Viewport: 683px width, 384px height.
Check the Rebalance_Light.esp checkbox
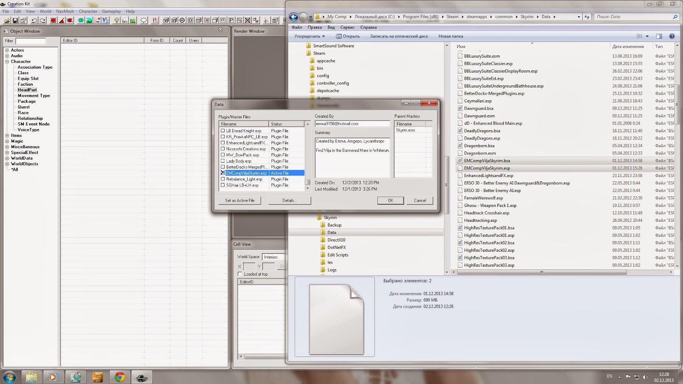pyautogui.click(x=223, y=179)
